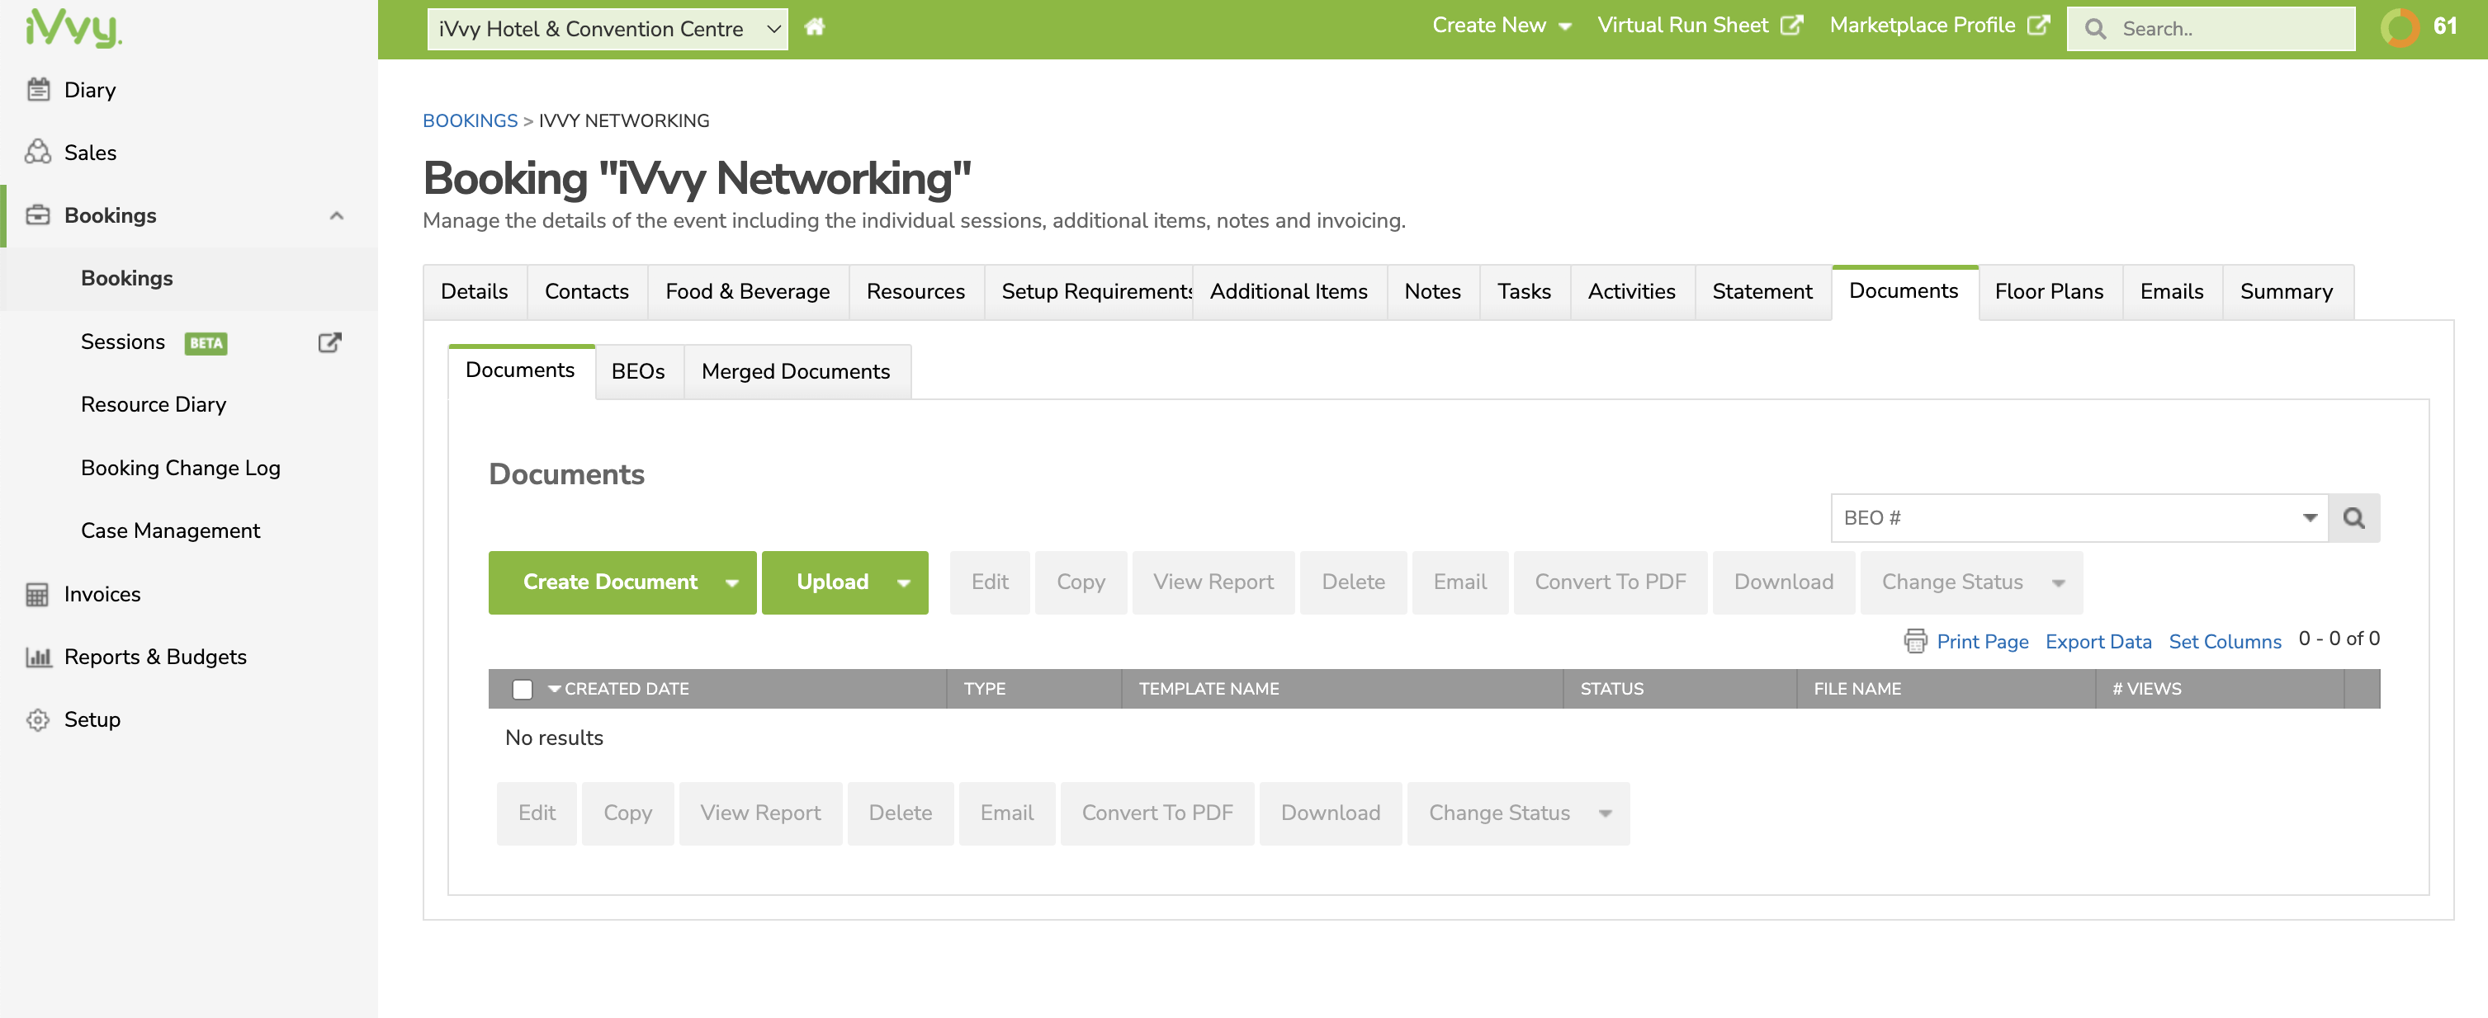
Task: Click the home icon in top bar
Action: [814, 27]
